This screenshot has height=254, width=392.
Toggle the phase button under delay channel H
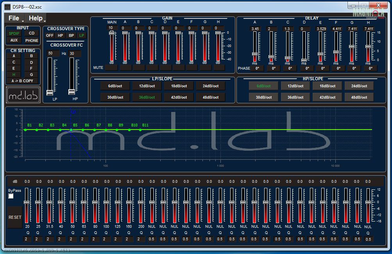(371, 68)
